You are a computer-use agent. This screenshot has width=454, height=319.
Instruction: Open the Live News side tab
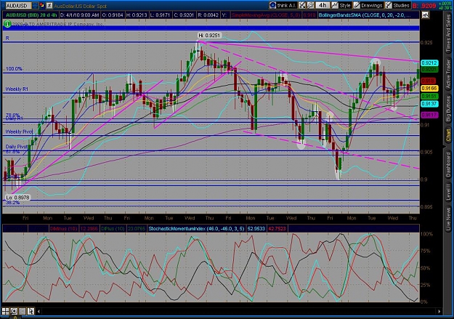[x=448, y=217]
